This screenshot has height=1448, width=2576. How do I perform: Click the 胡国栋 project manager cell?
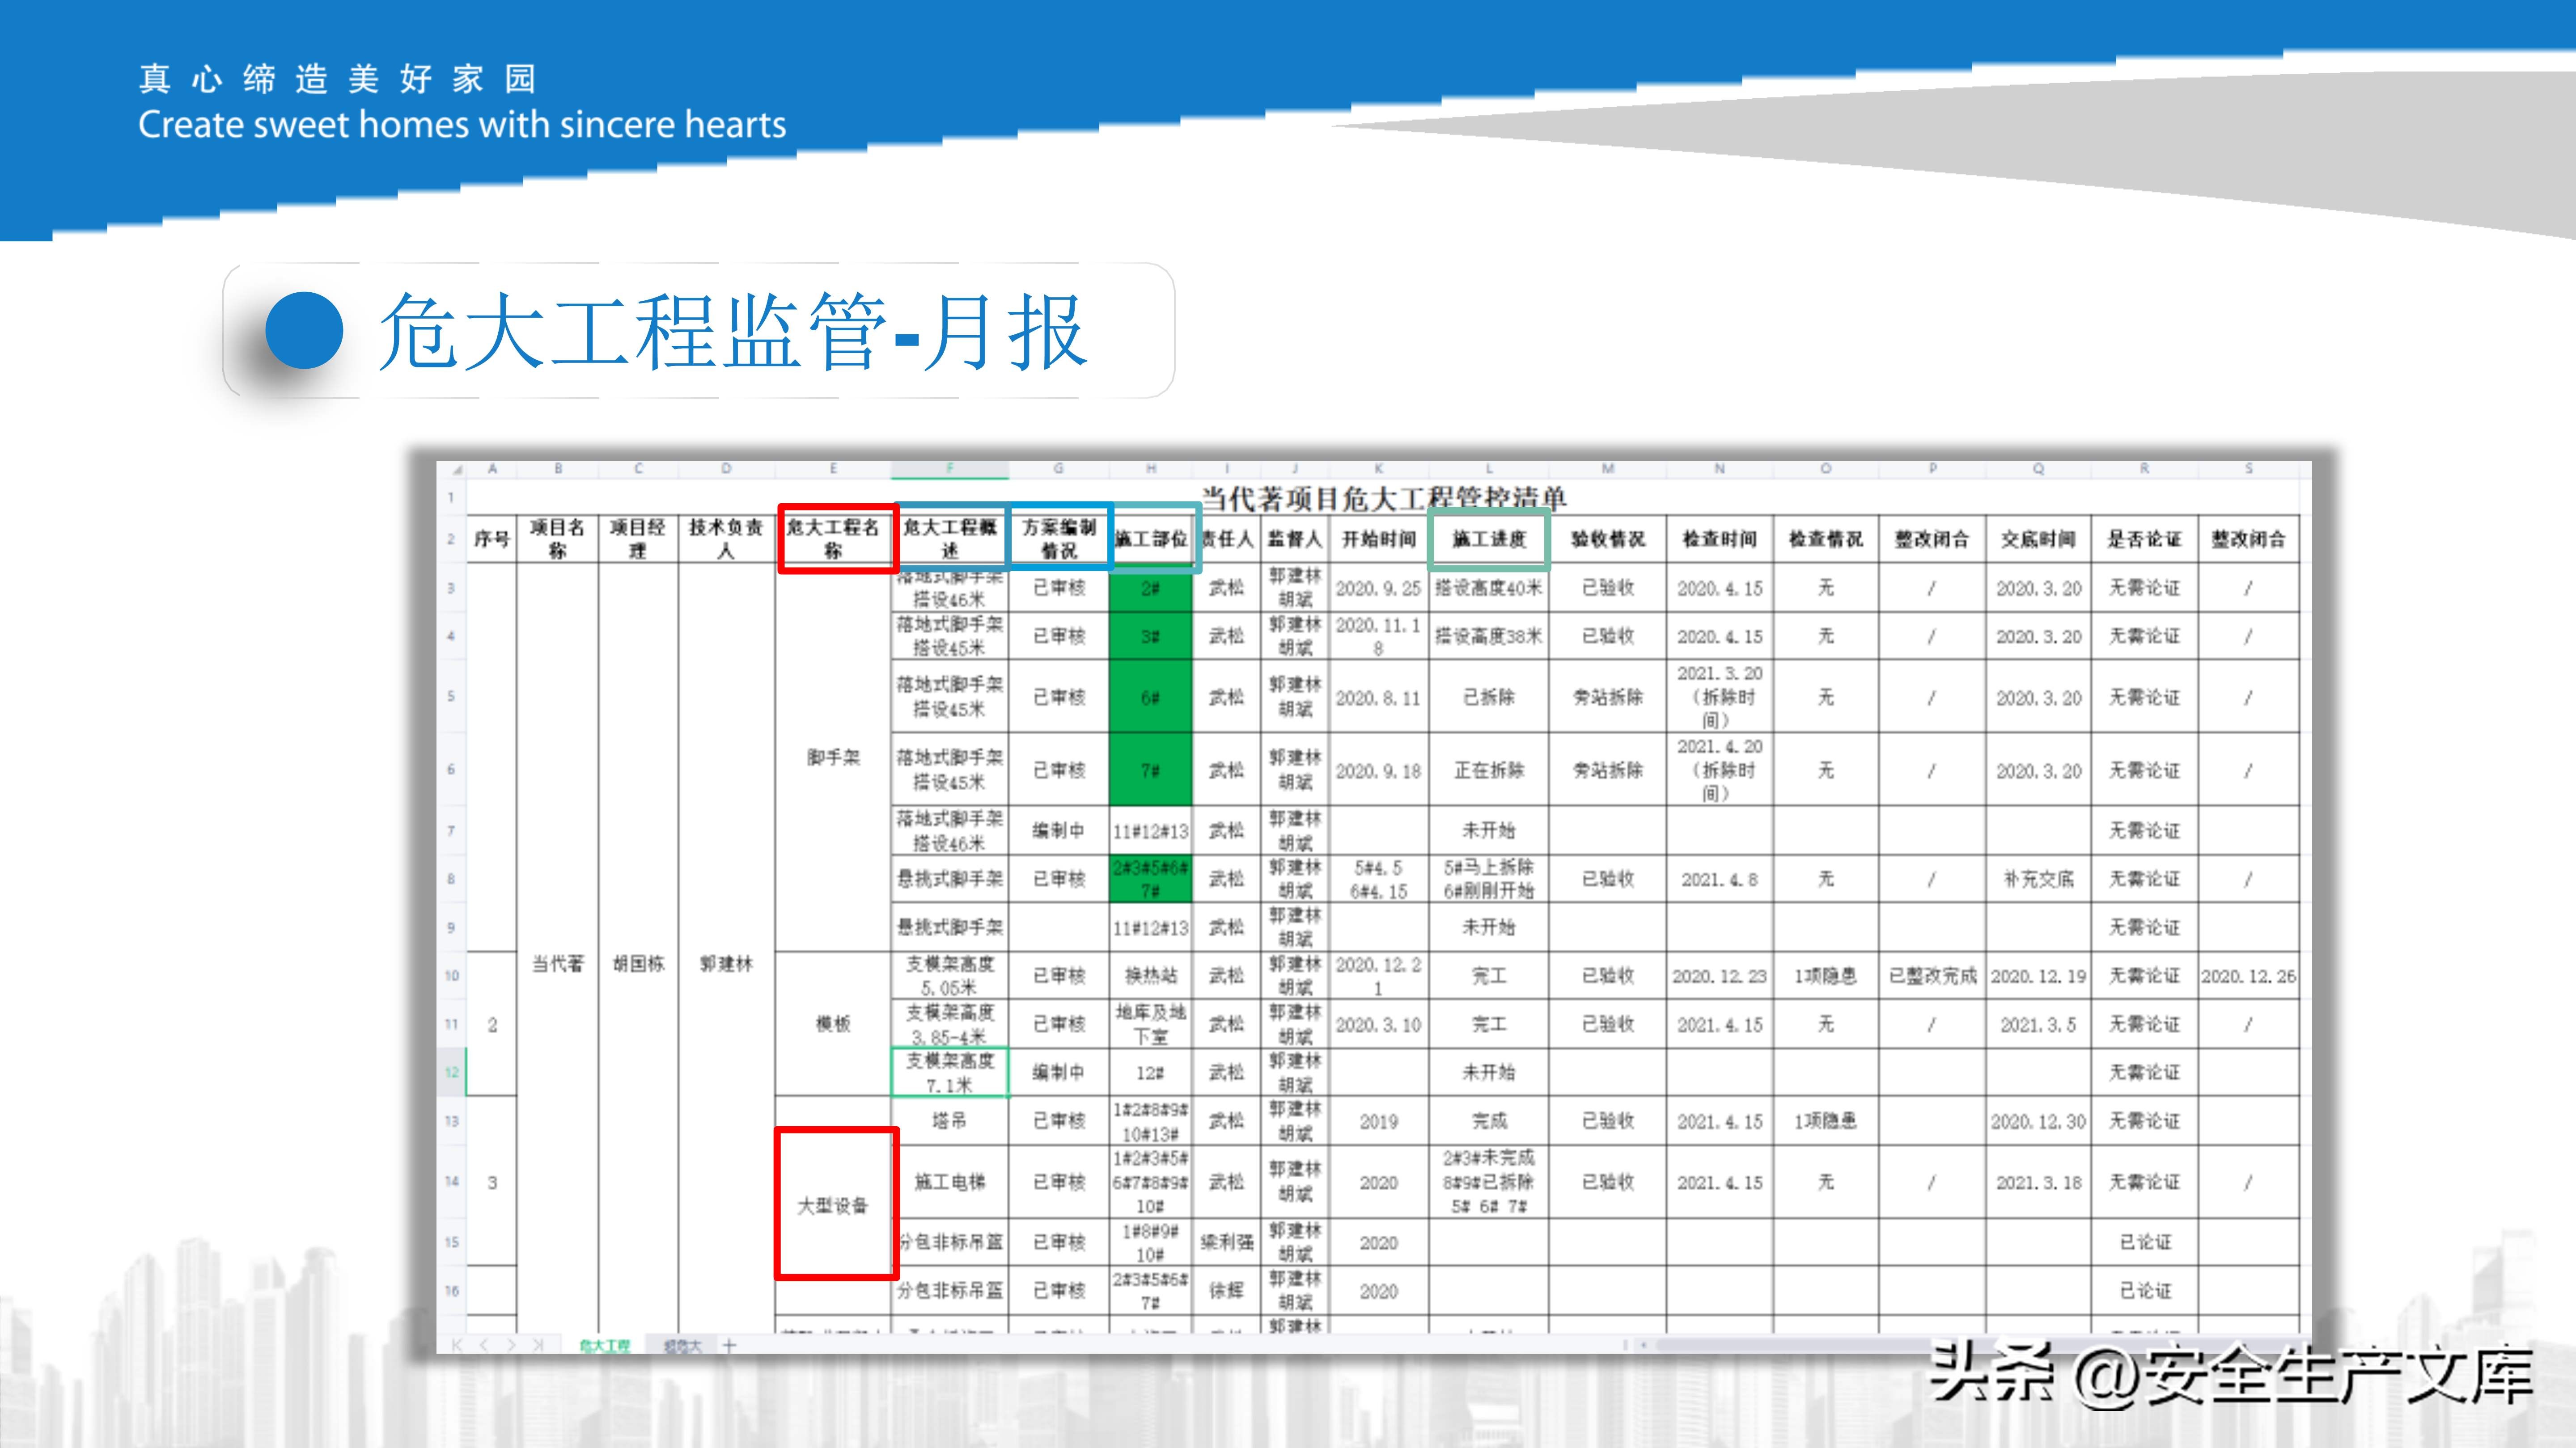coord(638,964)
